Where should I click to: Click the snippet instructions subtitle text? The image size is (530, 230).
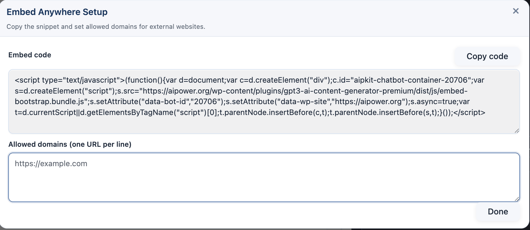point(106,27)
